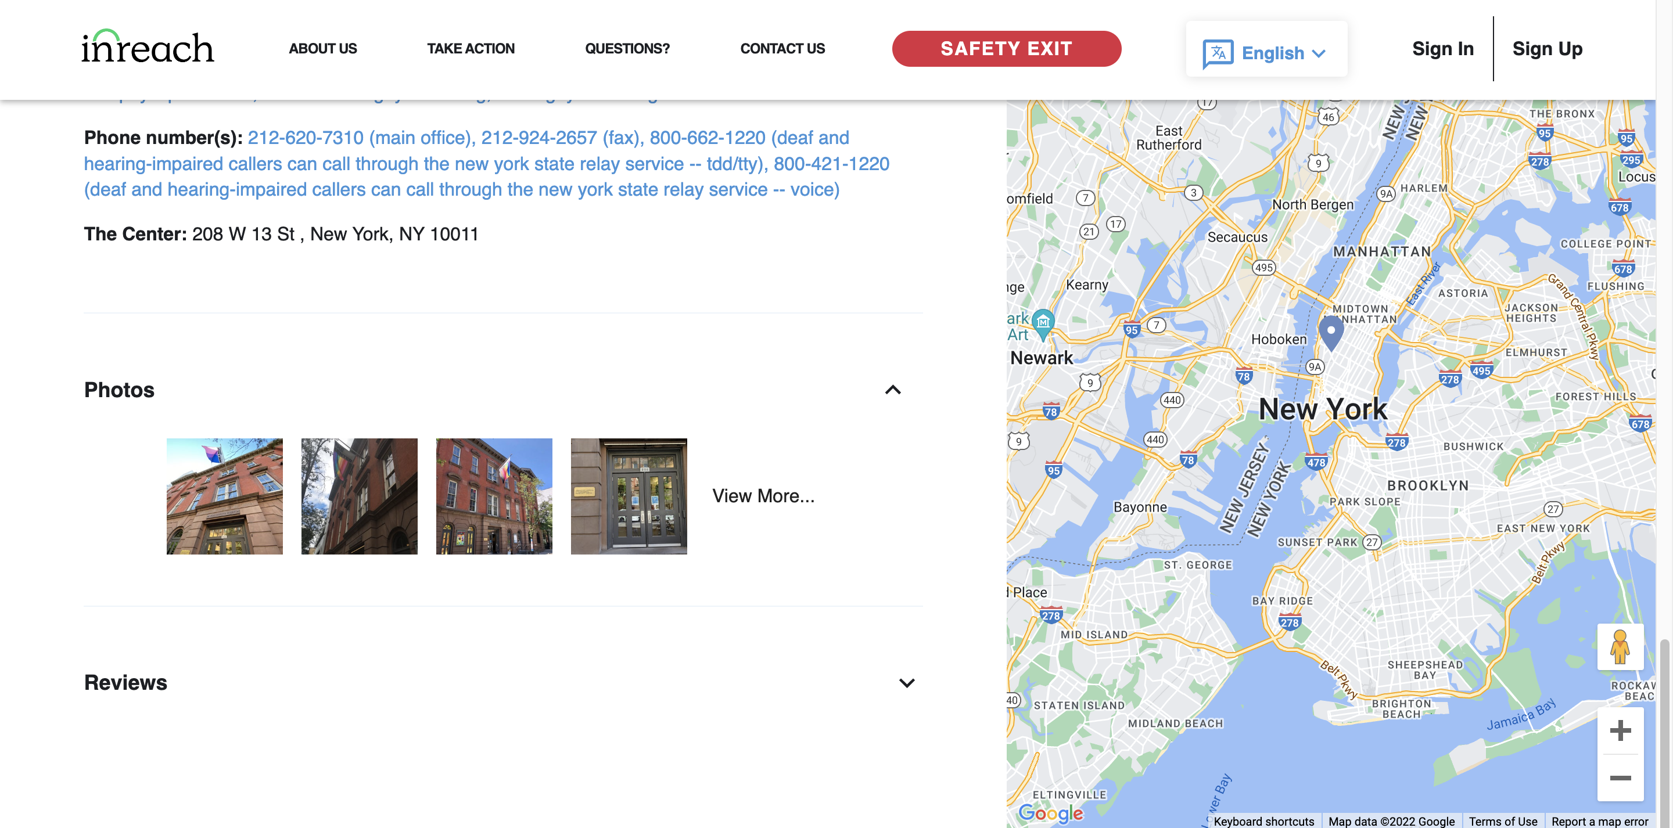The image size is (1673, 828).
Task: Click the Newark label on map
Action: click(x=1041, y=358)
